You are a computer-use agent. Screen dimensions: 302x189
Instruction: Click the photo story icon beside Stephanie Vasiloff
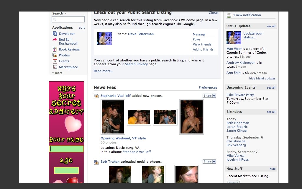click(x=96, y=96)
